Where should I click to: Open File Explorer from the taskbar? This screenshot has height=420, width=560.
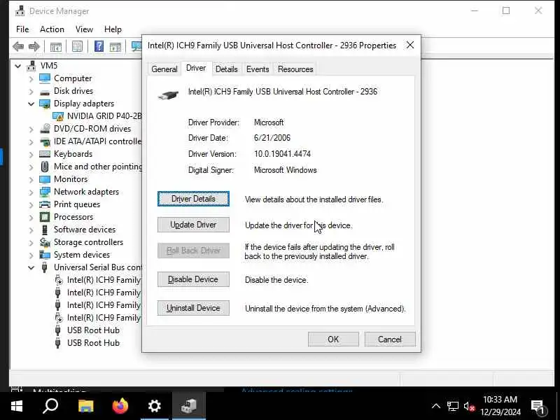(x=85, y=406)
